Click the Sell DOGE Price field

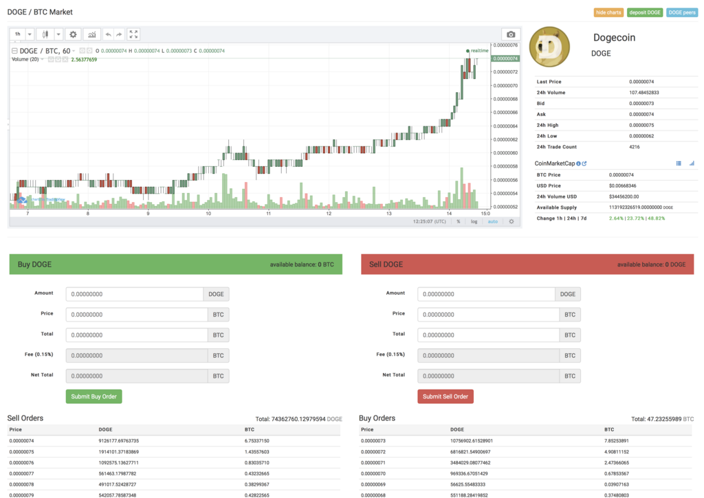coord(489,315)
